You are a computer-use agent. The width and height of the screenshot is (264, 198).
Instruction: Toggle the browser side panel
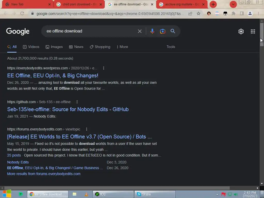pyautogui.click(x=242, y=13)
